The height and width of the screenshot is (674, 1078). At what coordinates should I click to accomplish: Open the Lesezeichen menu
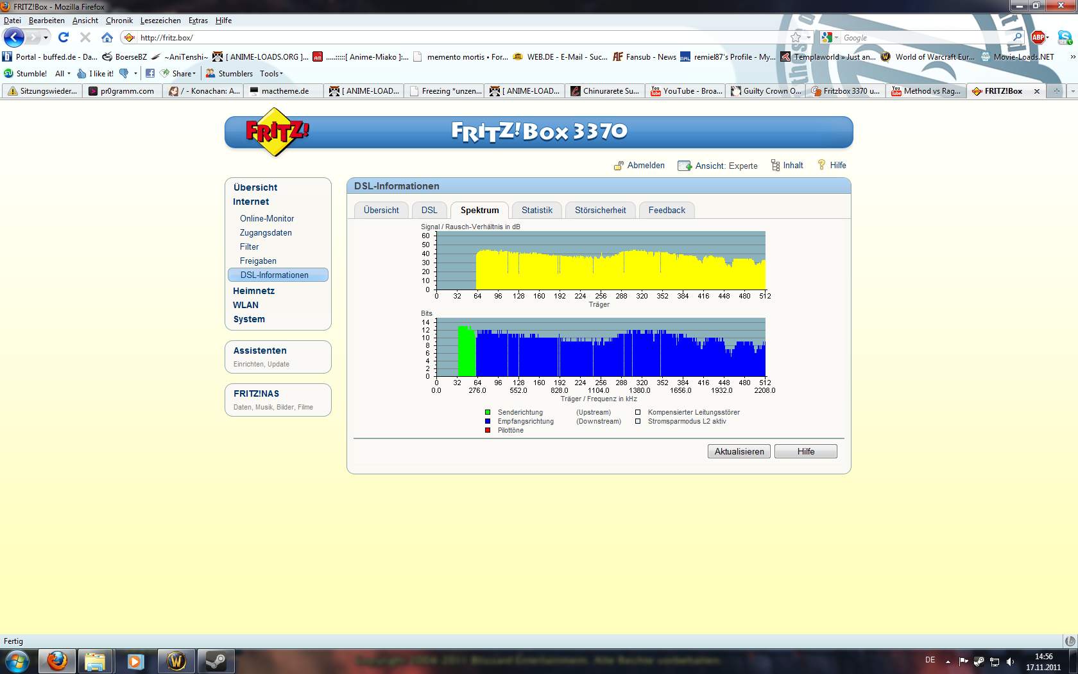160,21
